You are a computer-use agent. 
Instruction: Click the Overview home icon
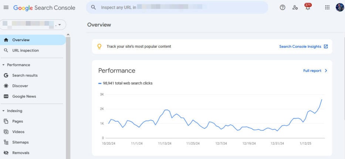point(6,40)
